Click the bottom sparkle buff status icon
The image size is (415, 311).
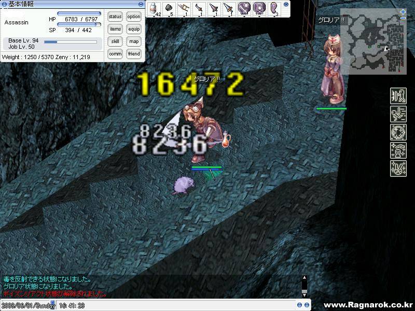point(398,168)
